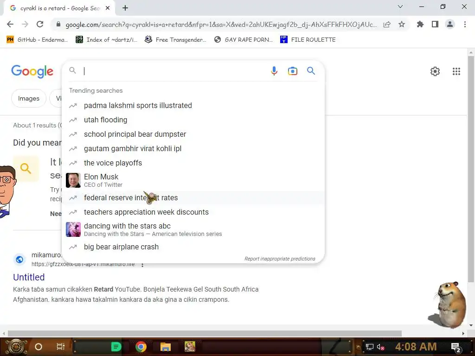Click the Dancing with the Stars thumbnail
The height and width of the screenshot is (356, 475).
pos(73,229)
